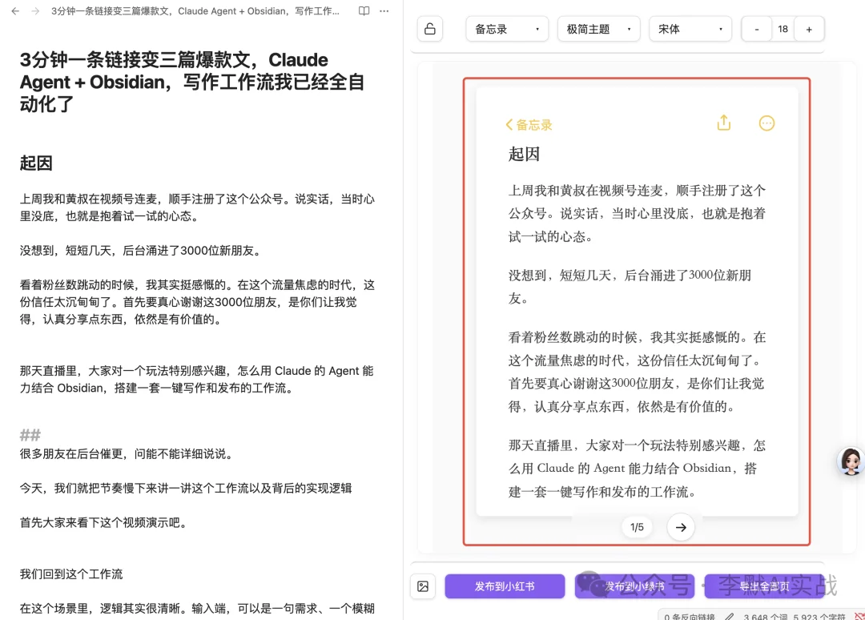
Task: Open the 备忘录 template dropdown
Action: tap(507, 29)
